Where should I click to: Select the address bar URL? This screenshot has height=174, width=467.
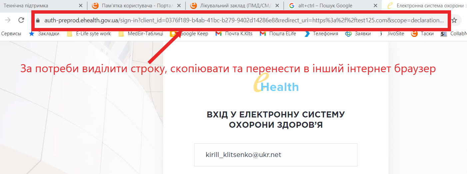[x=244, y=20]
